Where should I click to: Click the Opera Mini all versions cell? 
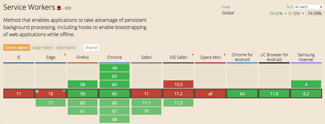[x=210, y=94]
